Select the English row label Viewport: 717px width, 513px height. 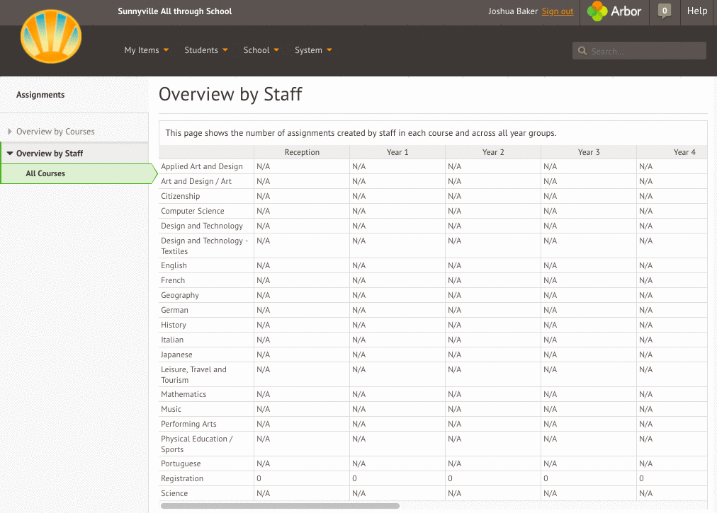pyautogui.click(x=174, y=266)
